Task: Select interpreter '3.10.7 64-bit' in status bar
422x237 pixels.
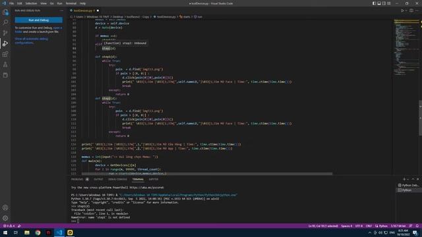Action: [398, 226]
